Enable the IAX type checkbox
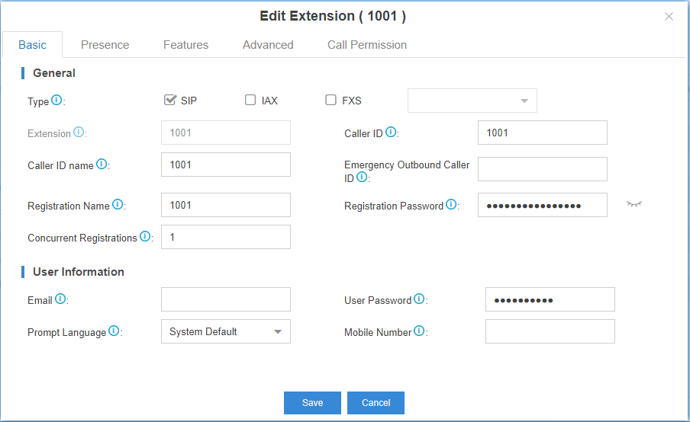The width and height of the screenshot is (690, 422). pyautogui.click(x=250, y=100)
